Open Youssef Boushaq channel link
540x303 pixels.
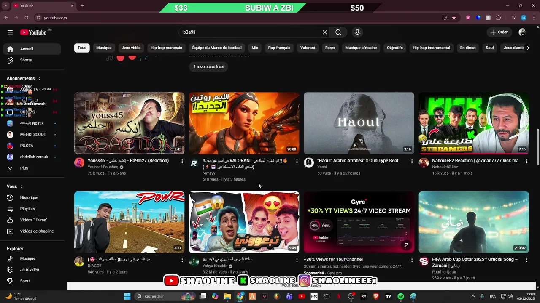[103, 167]
